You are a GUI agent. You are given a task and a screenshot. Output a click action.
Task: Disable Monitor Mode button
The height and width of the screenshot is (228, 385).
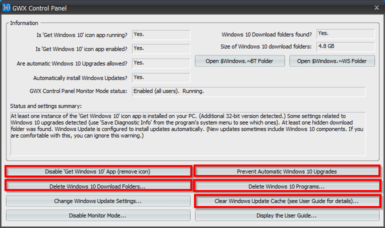coord(98,215)
